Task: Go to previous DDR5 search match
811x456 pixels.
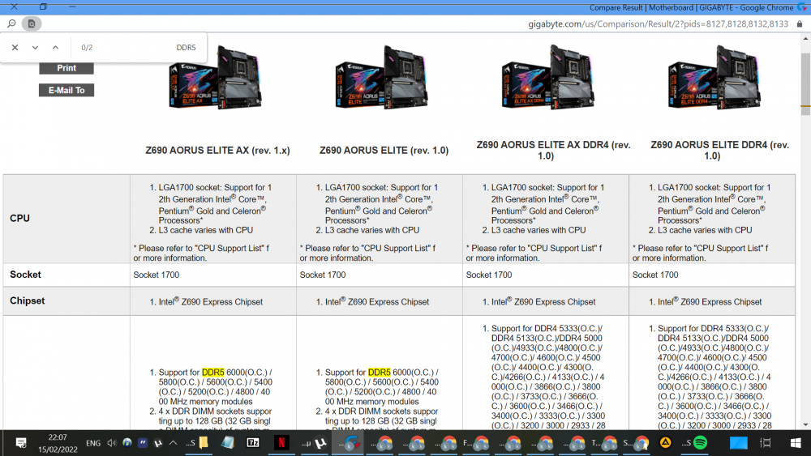Action: click(x=55, y=48)
